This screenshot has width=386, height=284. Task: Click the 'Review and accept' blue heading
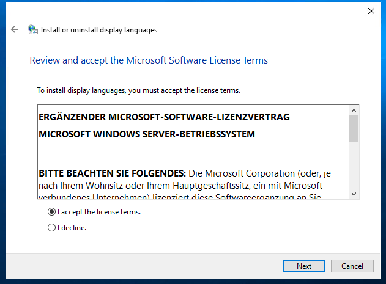tap(149, 60)
